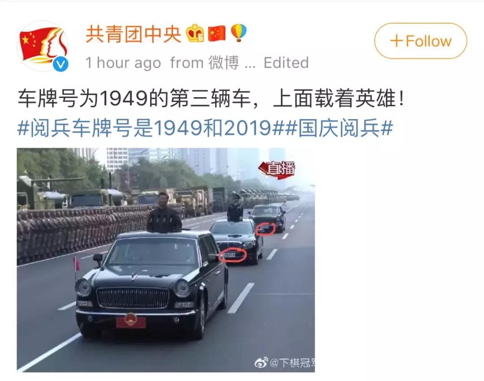The width and height of the screenshot is (484, 381).
Task: Click the crown membership badge icon
Action: pos(195,33)
